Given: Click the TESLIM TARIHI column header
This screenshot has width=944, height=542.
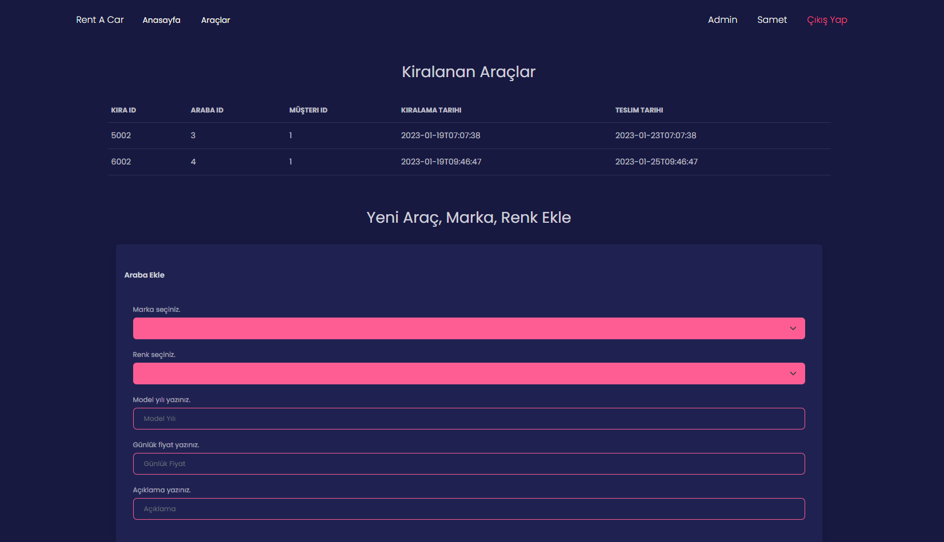Looking at the screenshot, I should (x=639, y=110).
